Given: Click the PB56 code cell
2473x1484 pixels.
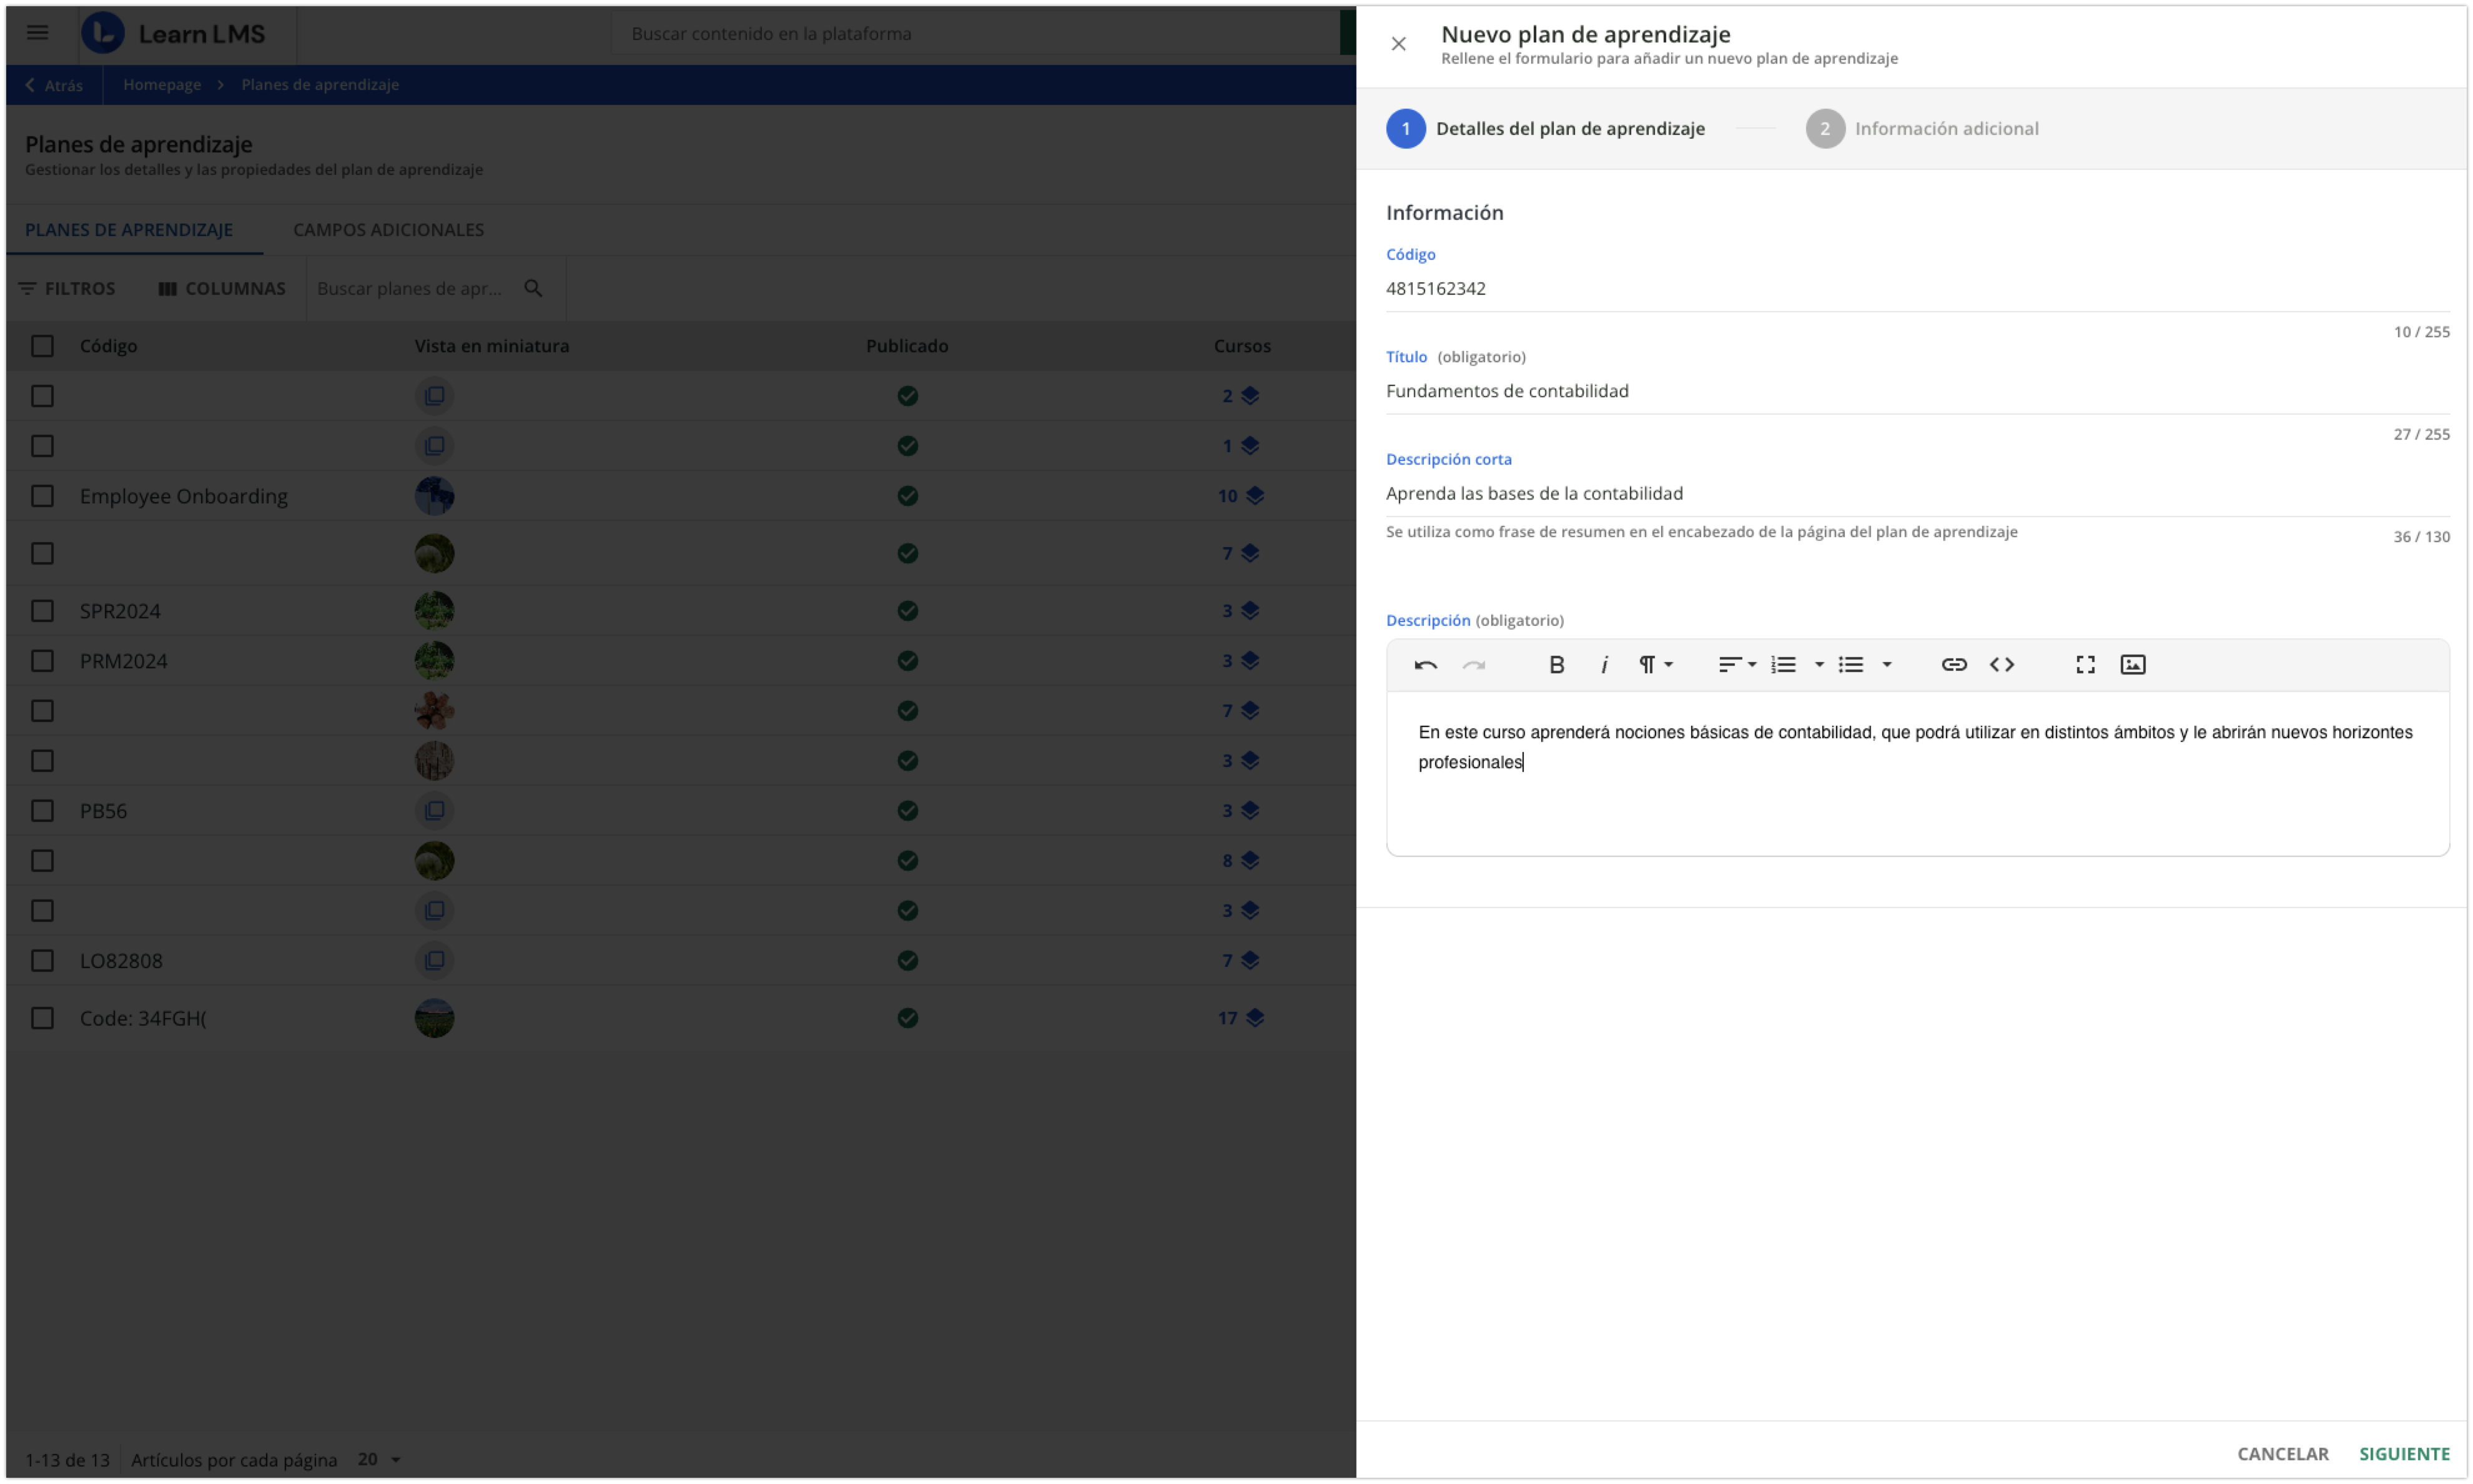Looking at the screenshot, I should pyautogui.click(x=104, y=811).
